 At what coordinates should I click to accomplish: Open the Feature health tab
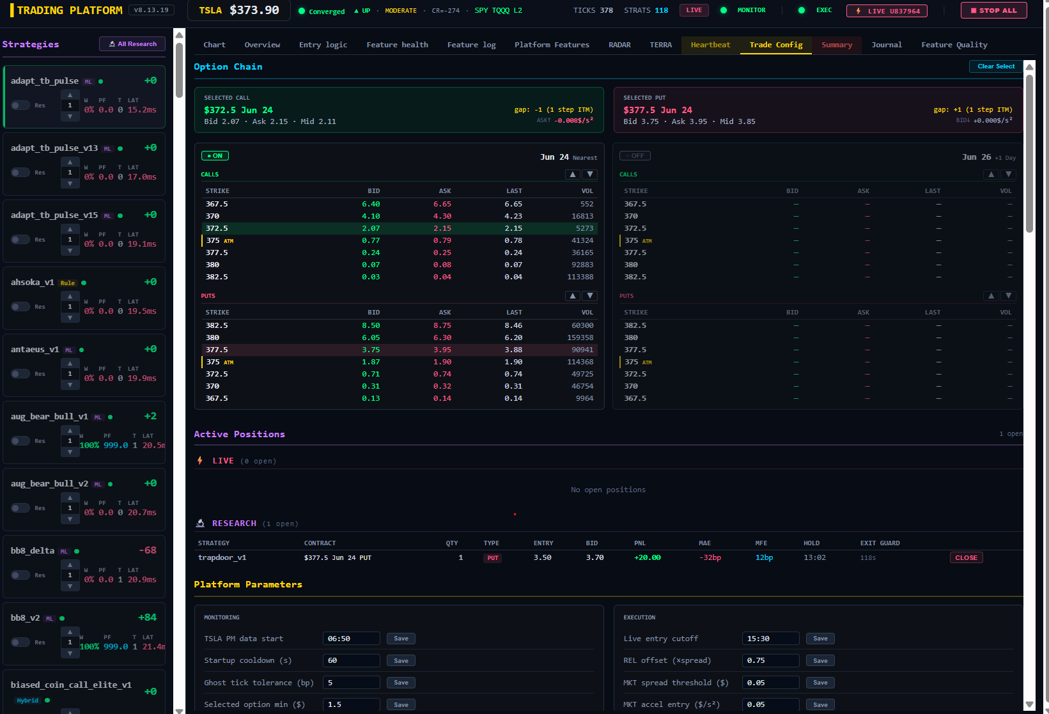397,45
